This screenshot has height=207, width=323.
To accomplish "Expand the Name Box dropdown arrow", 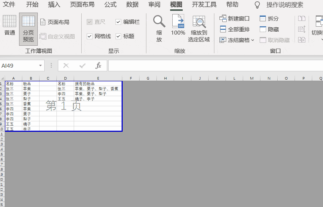I will pyautogui.click(x=40, y=66).
